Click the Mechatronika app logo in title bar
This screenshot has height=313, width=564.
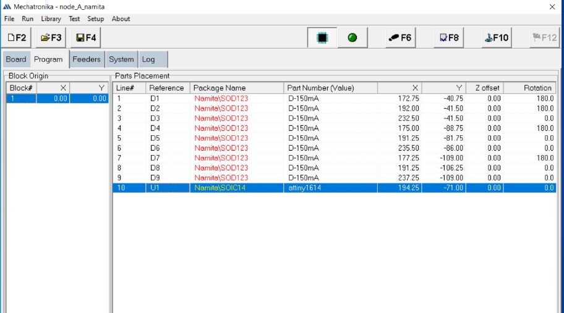pos(7,6)
